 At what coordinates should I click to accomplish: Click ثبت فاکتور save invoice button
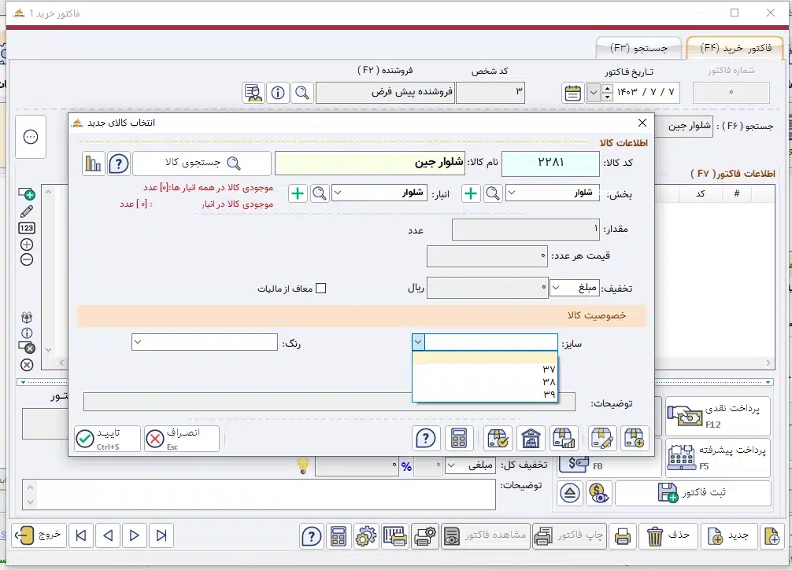point(693,493)
